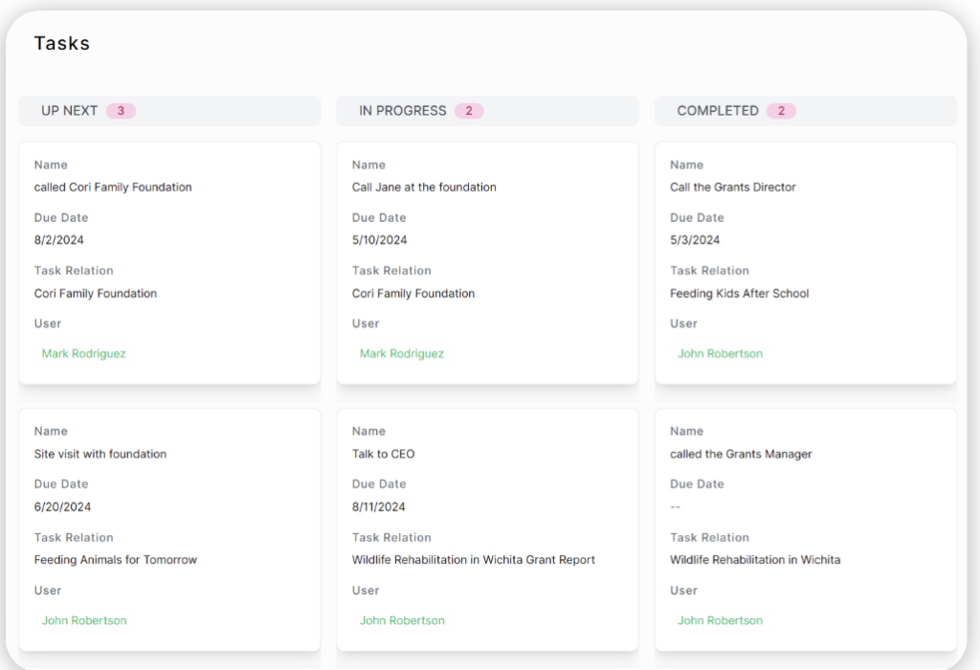
Task: Open John Robertson on 'Talk to CEO' card
Action: point(402,621)
